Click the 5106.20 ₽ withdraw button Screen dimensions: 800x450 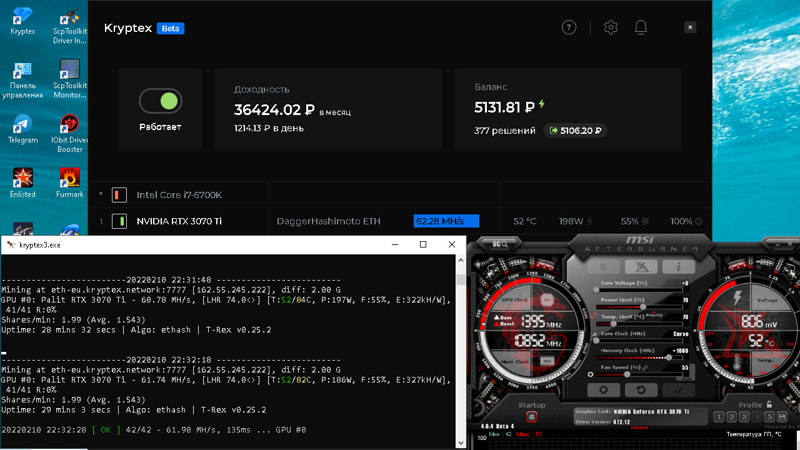tap(575, 131)
